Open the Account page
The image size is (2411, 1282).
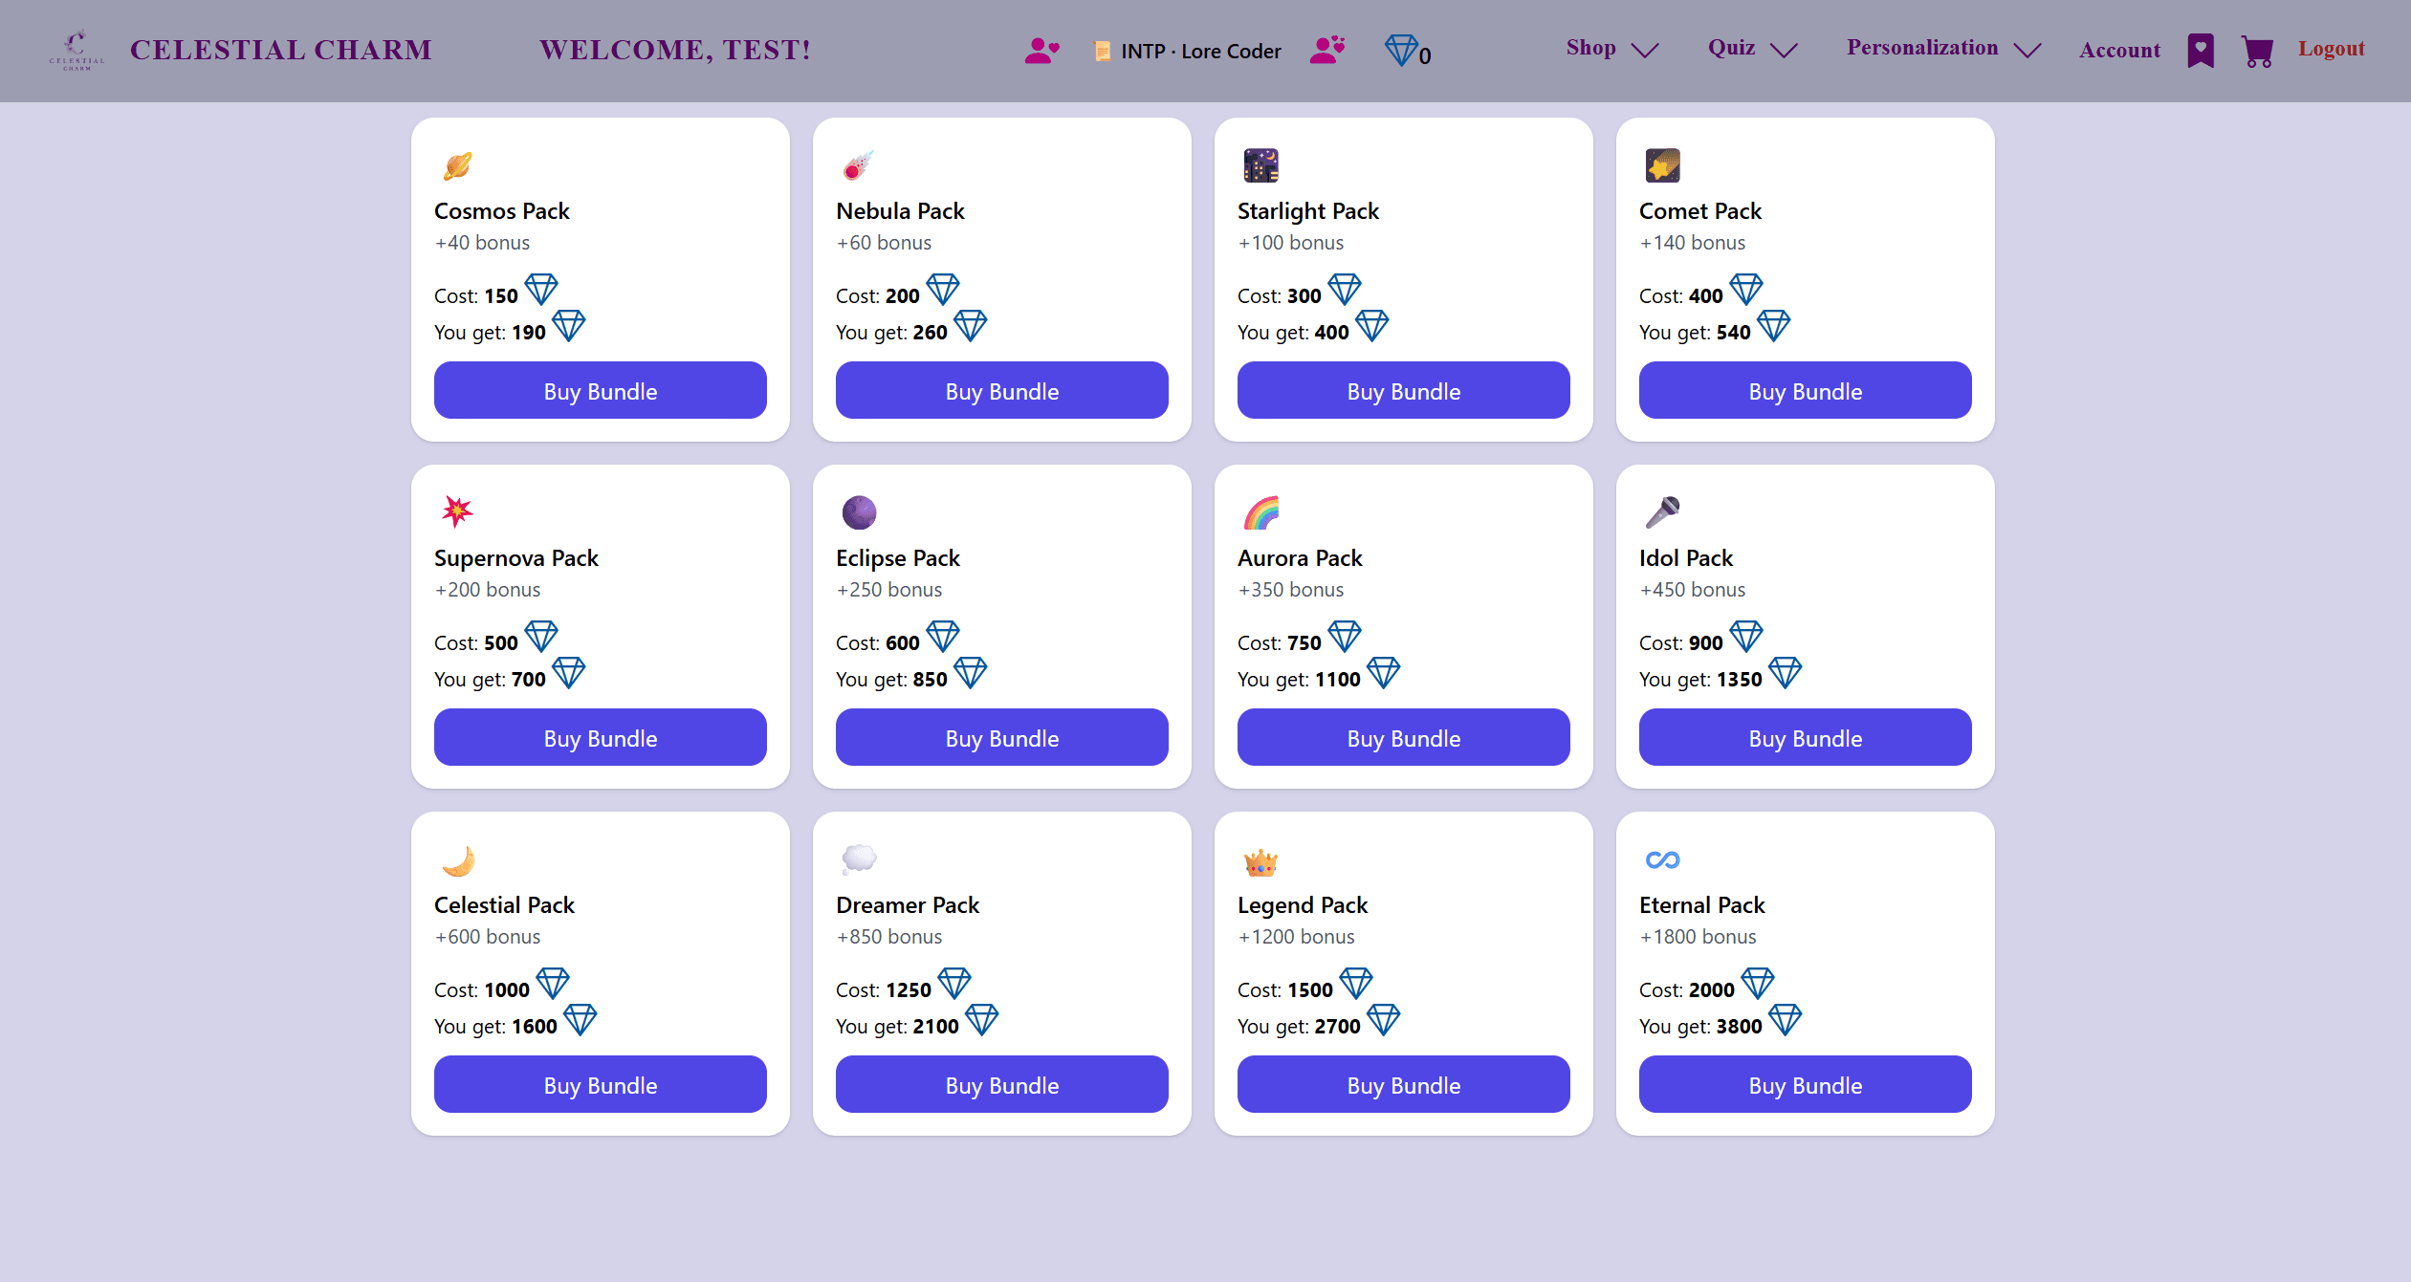pos(2119,50)
